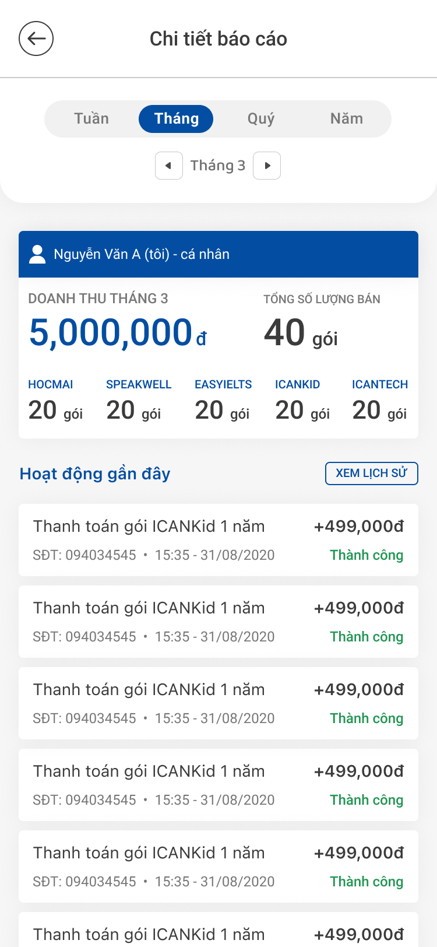Tap the total 40 gói sold figure
This screenshot has width=437, height=947.
pyautogui.click(x=301, y=333)
